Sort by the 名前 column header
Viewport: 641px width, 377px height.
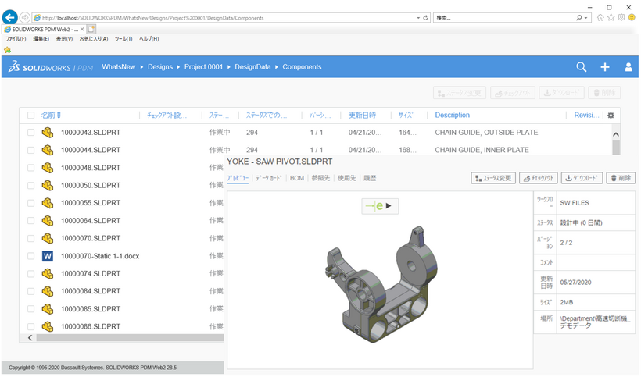pyautogui.click(x=48, y=116)
